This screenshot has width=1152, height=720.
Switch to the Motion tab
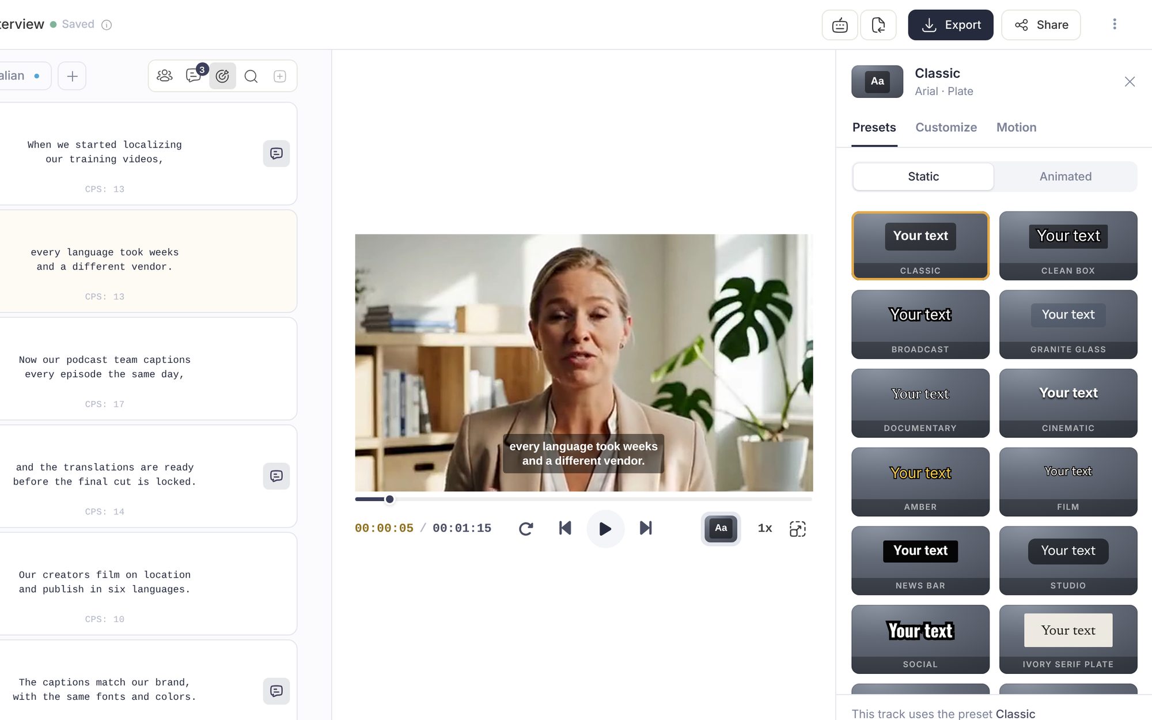click(x=1017, y=127)
